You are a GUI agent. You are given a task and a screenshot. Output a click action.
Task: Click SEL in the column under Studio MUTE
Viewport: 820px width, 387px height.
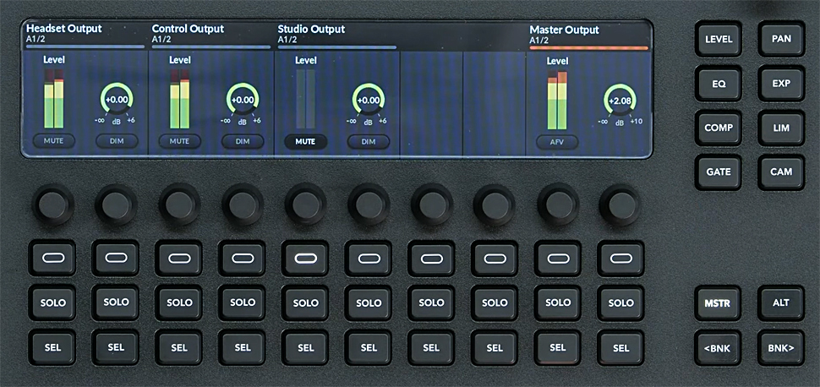click(x=305, y=347)
